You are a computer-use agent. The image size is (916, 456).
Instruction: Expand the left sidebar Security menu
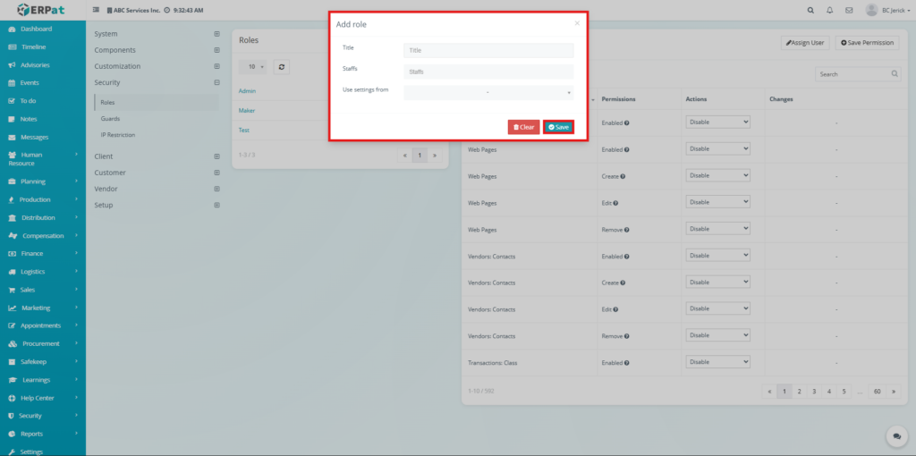[x=43, y=417]
